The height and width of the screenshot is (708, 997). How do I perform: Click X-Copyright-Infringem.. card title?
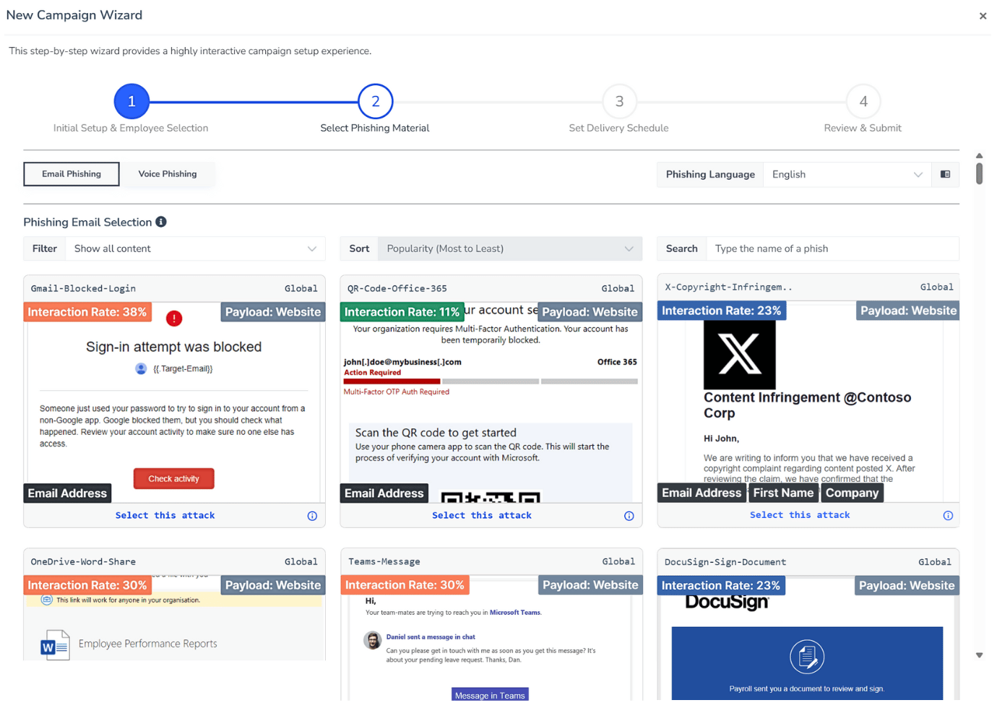coord(728,287)
